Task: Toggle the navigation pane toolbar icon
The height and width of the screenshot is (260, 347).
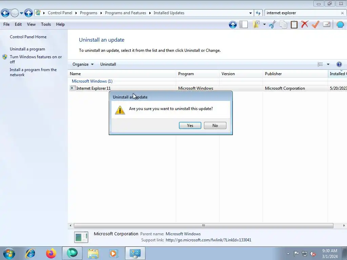Action: (244, 24)
